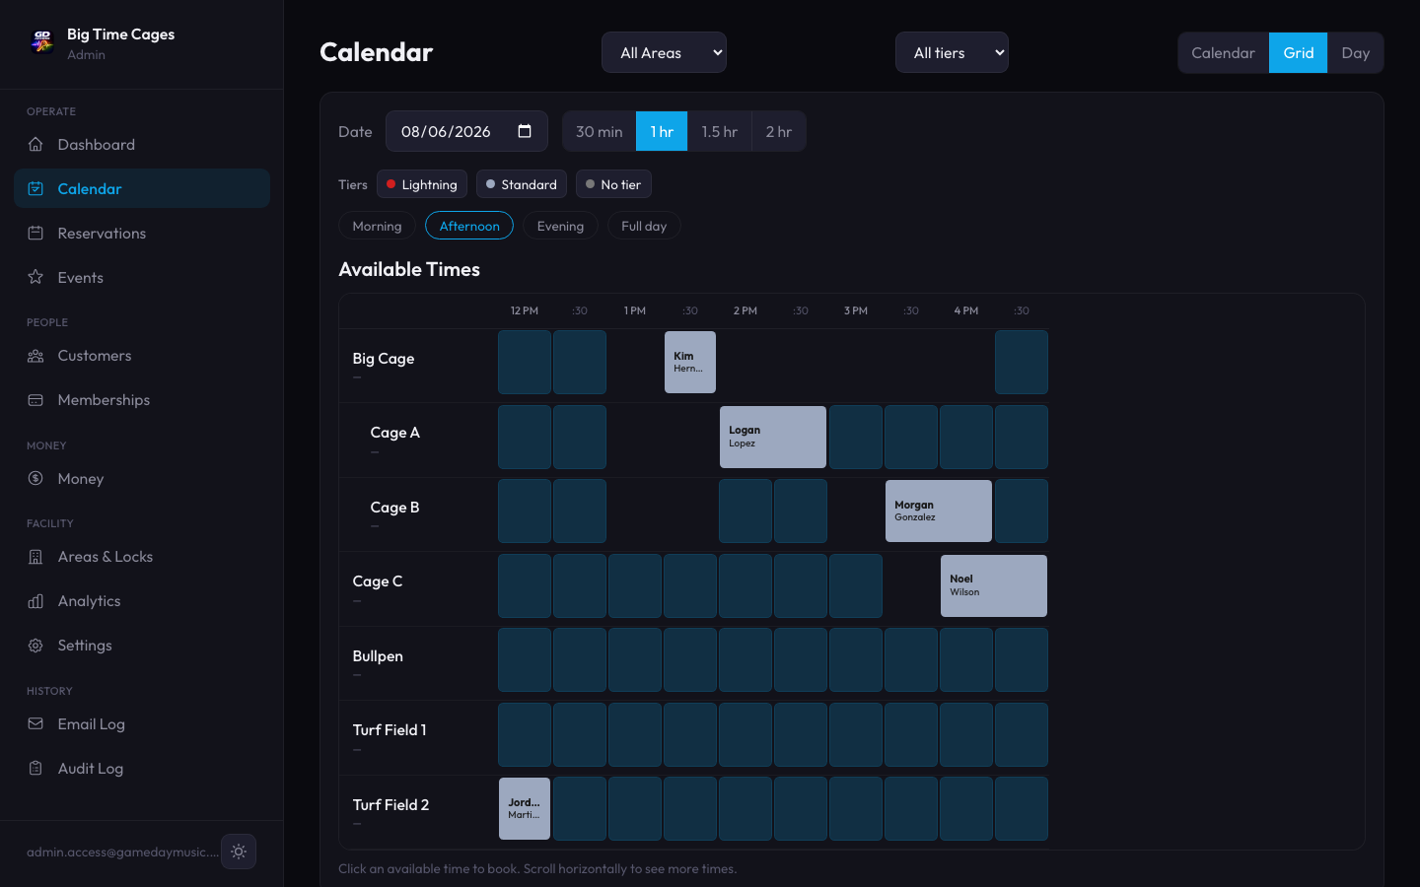The image size is (1420, 887).
Task: Click the Events star icon
Action: point(35,277)
